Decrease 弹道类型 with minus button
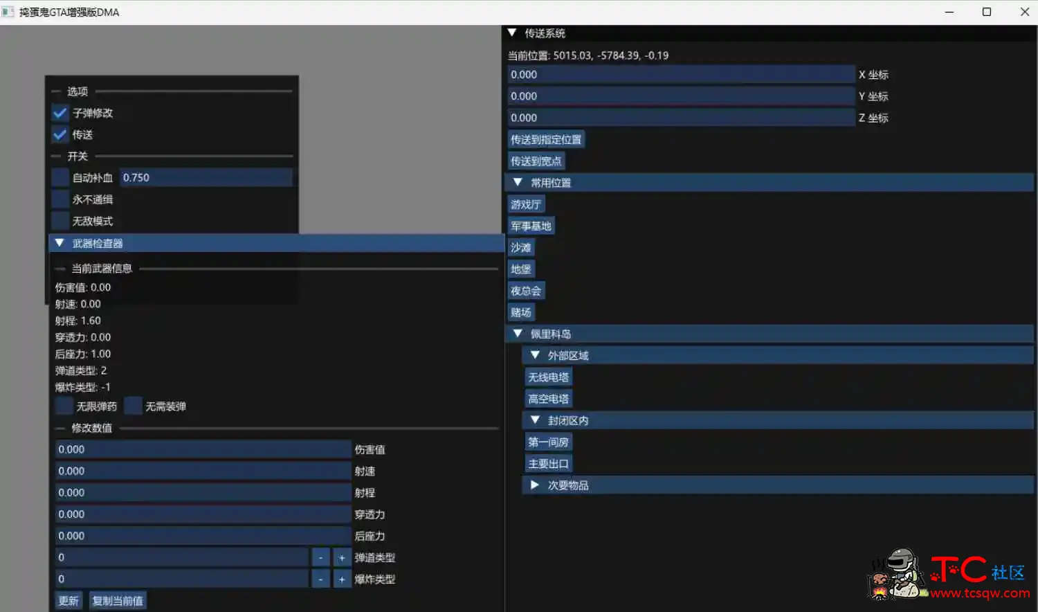 click(320, 557)
